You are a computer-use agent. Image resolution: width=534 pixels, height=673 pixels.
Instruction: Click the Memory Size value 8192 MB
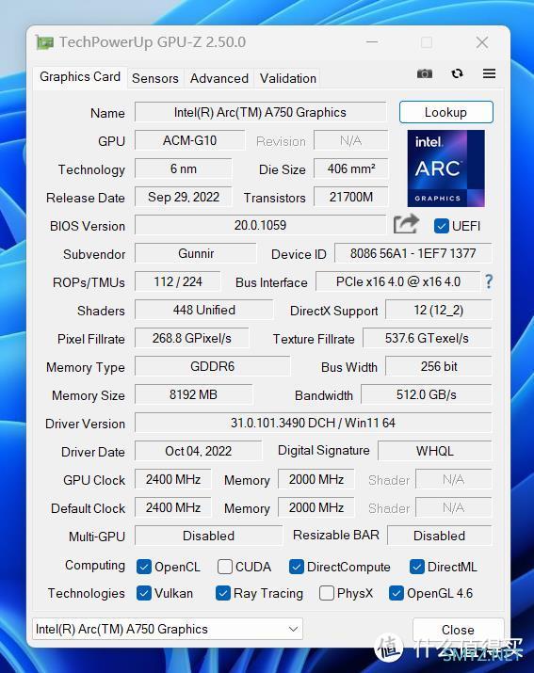[193, 394]
